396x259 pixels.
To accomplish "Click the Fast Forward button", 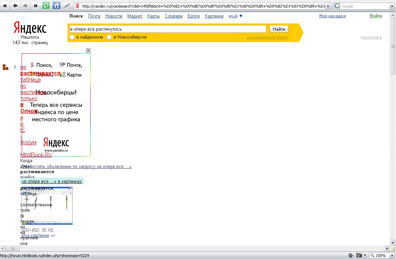I will (x=35, y=5).
